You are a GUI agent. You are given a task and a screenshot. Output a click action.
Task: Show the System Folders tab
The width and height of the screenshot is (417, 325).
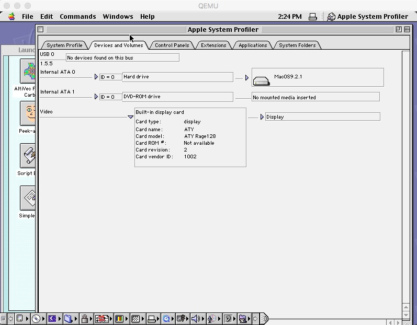297,45
